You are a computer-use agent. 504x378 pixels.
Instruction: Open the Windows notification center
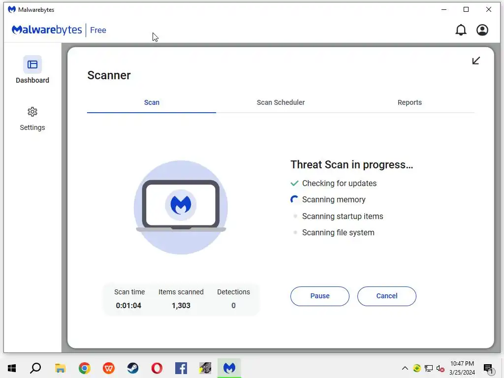(x=488, y=368)
